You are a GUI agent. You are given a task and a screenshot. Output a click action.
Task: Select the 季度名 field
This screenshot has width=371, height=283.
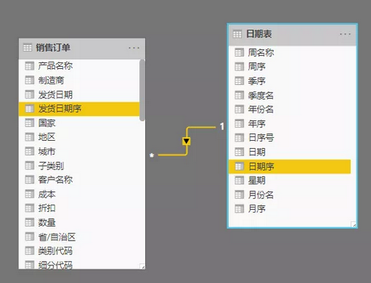point(290,95)
